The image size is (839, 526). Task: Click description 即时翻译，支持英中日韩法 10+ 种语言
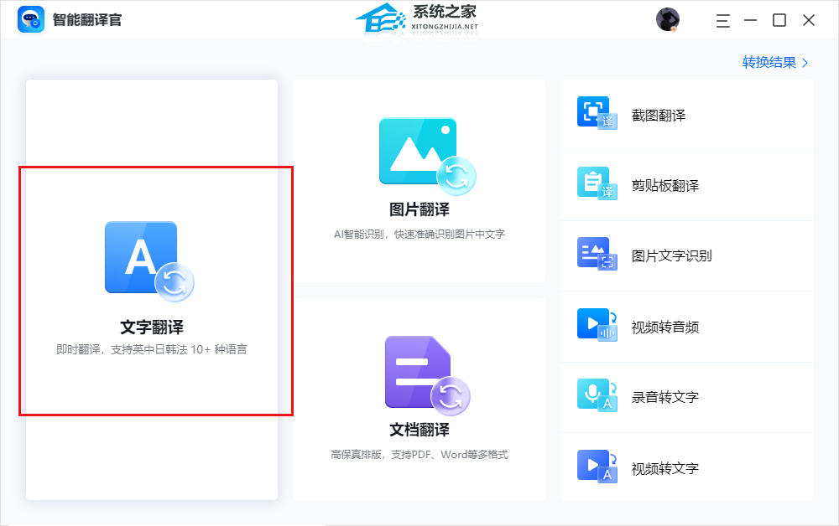pyautogui.click(x=152, y=349)
